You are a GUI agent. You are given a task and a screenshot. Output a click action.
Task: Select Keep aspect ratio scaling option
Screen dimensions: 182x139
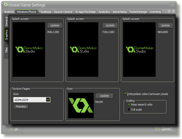129,104
